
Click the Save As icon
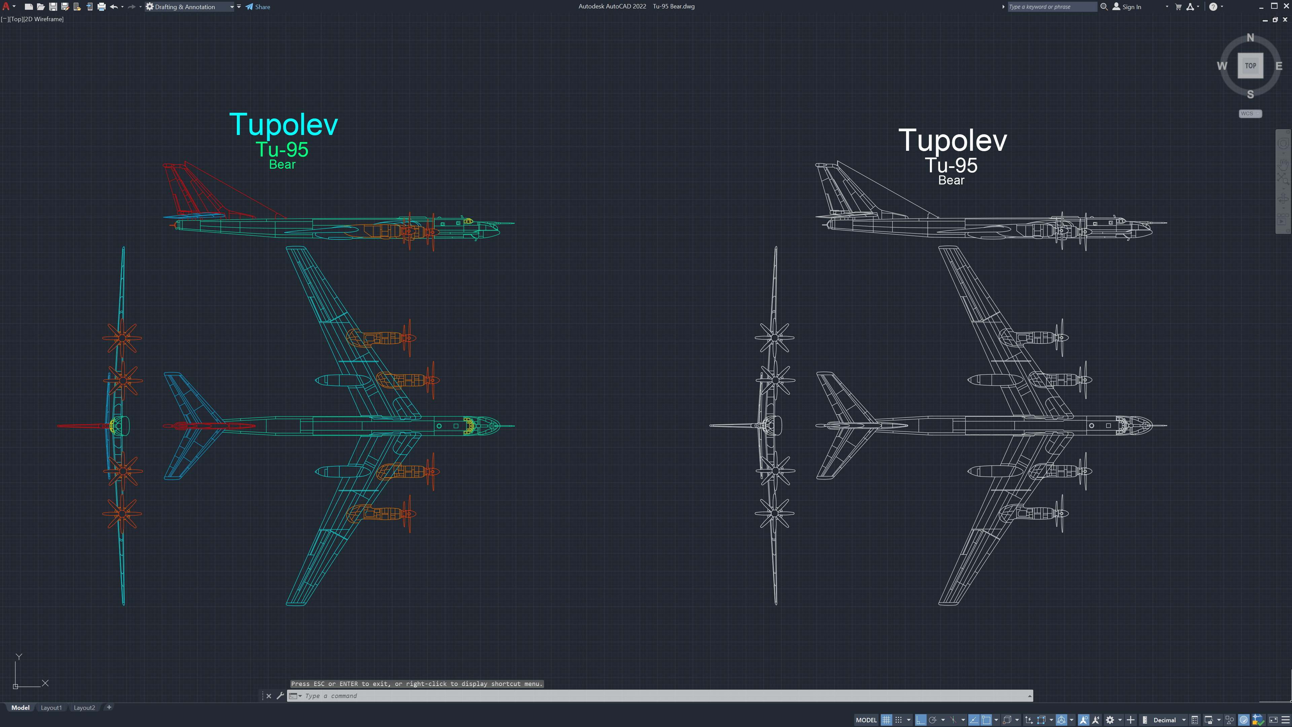pyautogui.click(x=65, y=7)
